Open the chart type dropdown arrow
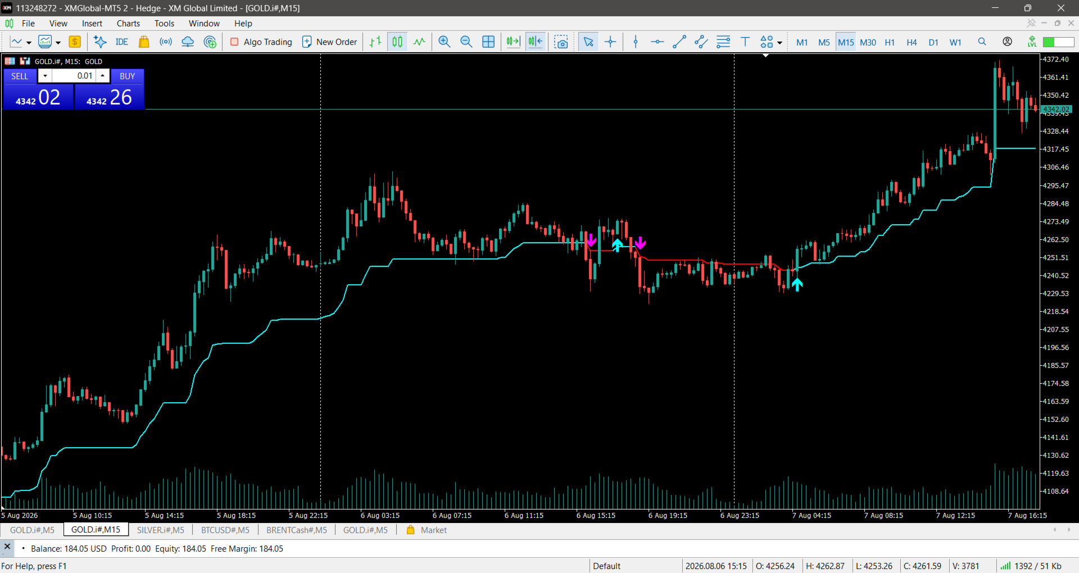1079x573 pixels. [x=29, y=43]
